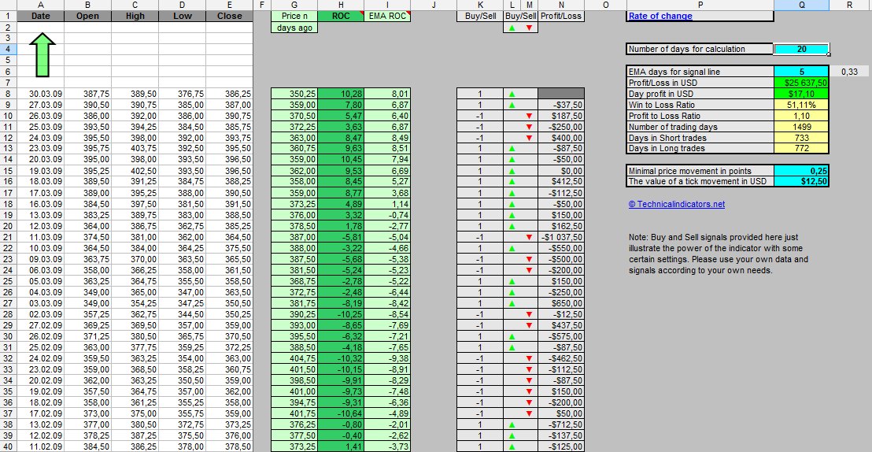Click the ROC value 10,28
Screen dimensions: 872x452
(340, 94)
